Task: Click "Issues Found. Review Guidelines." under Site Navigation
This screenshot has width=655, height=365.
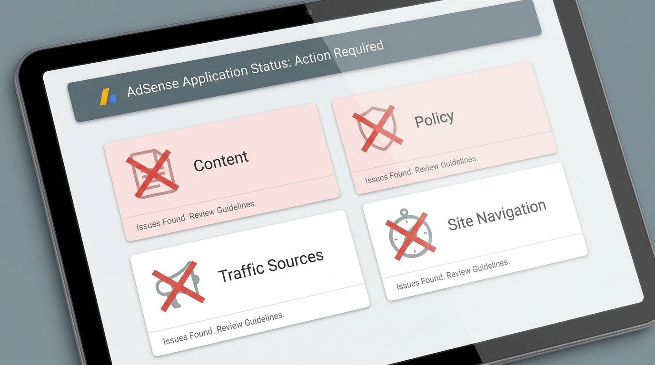Action: click(453, 274)
